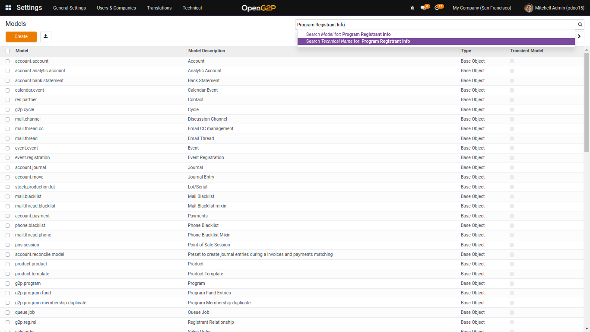Click the vertical scrollbar on the list
The height and width of the screenshot is (332, 590).
(587, 104)
